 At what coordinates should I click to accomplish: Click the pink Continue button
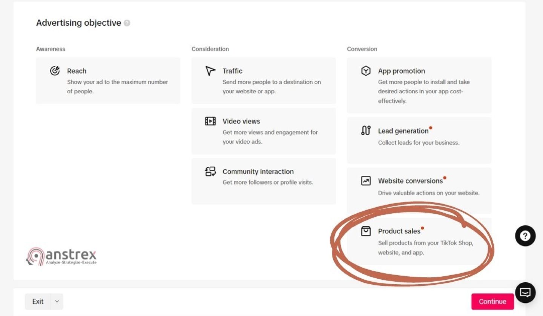click(492, 301)
